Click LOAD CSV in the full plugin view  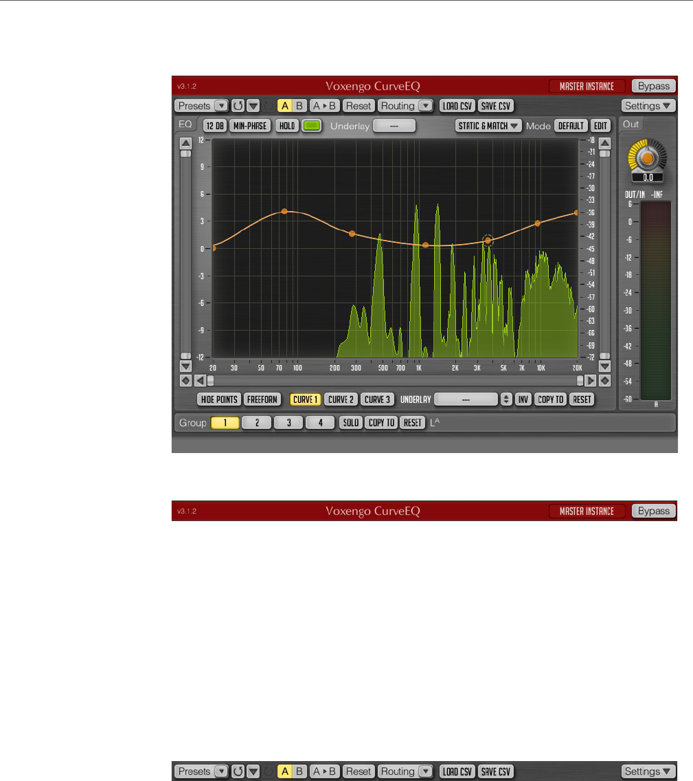click(x=457, y=106)
